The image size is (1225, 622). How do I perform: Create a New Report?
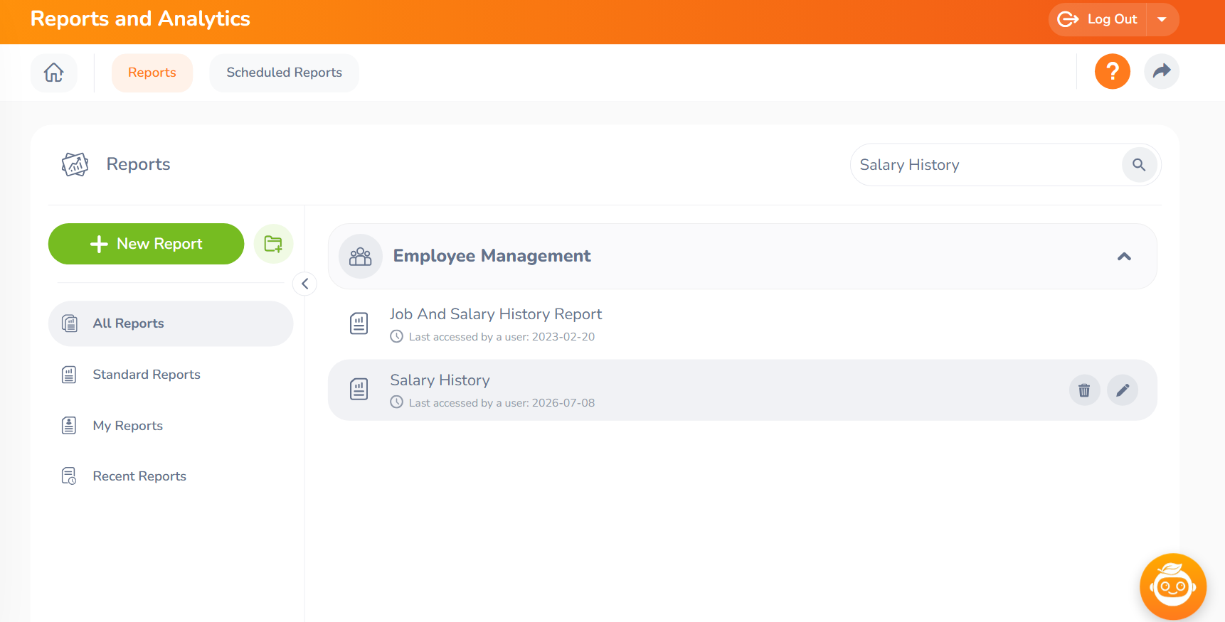146,244
